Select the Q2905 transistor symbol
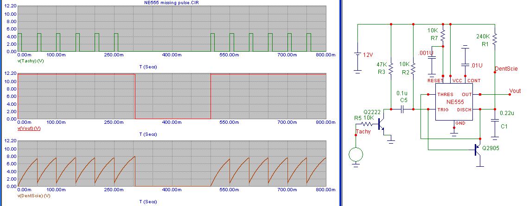 478,150
